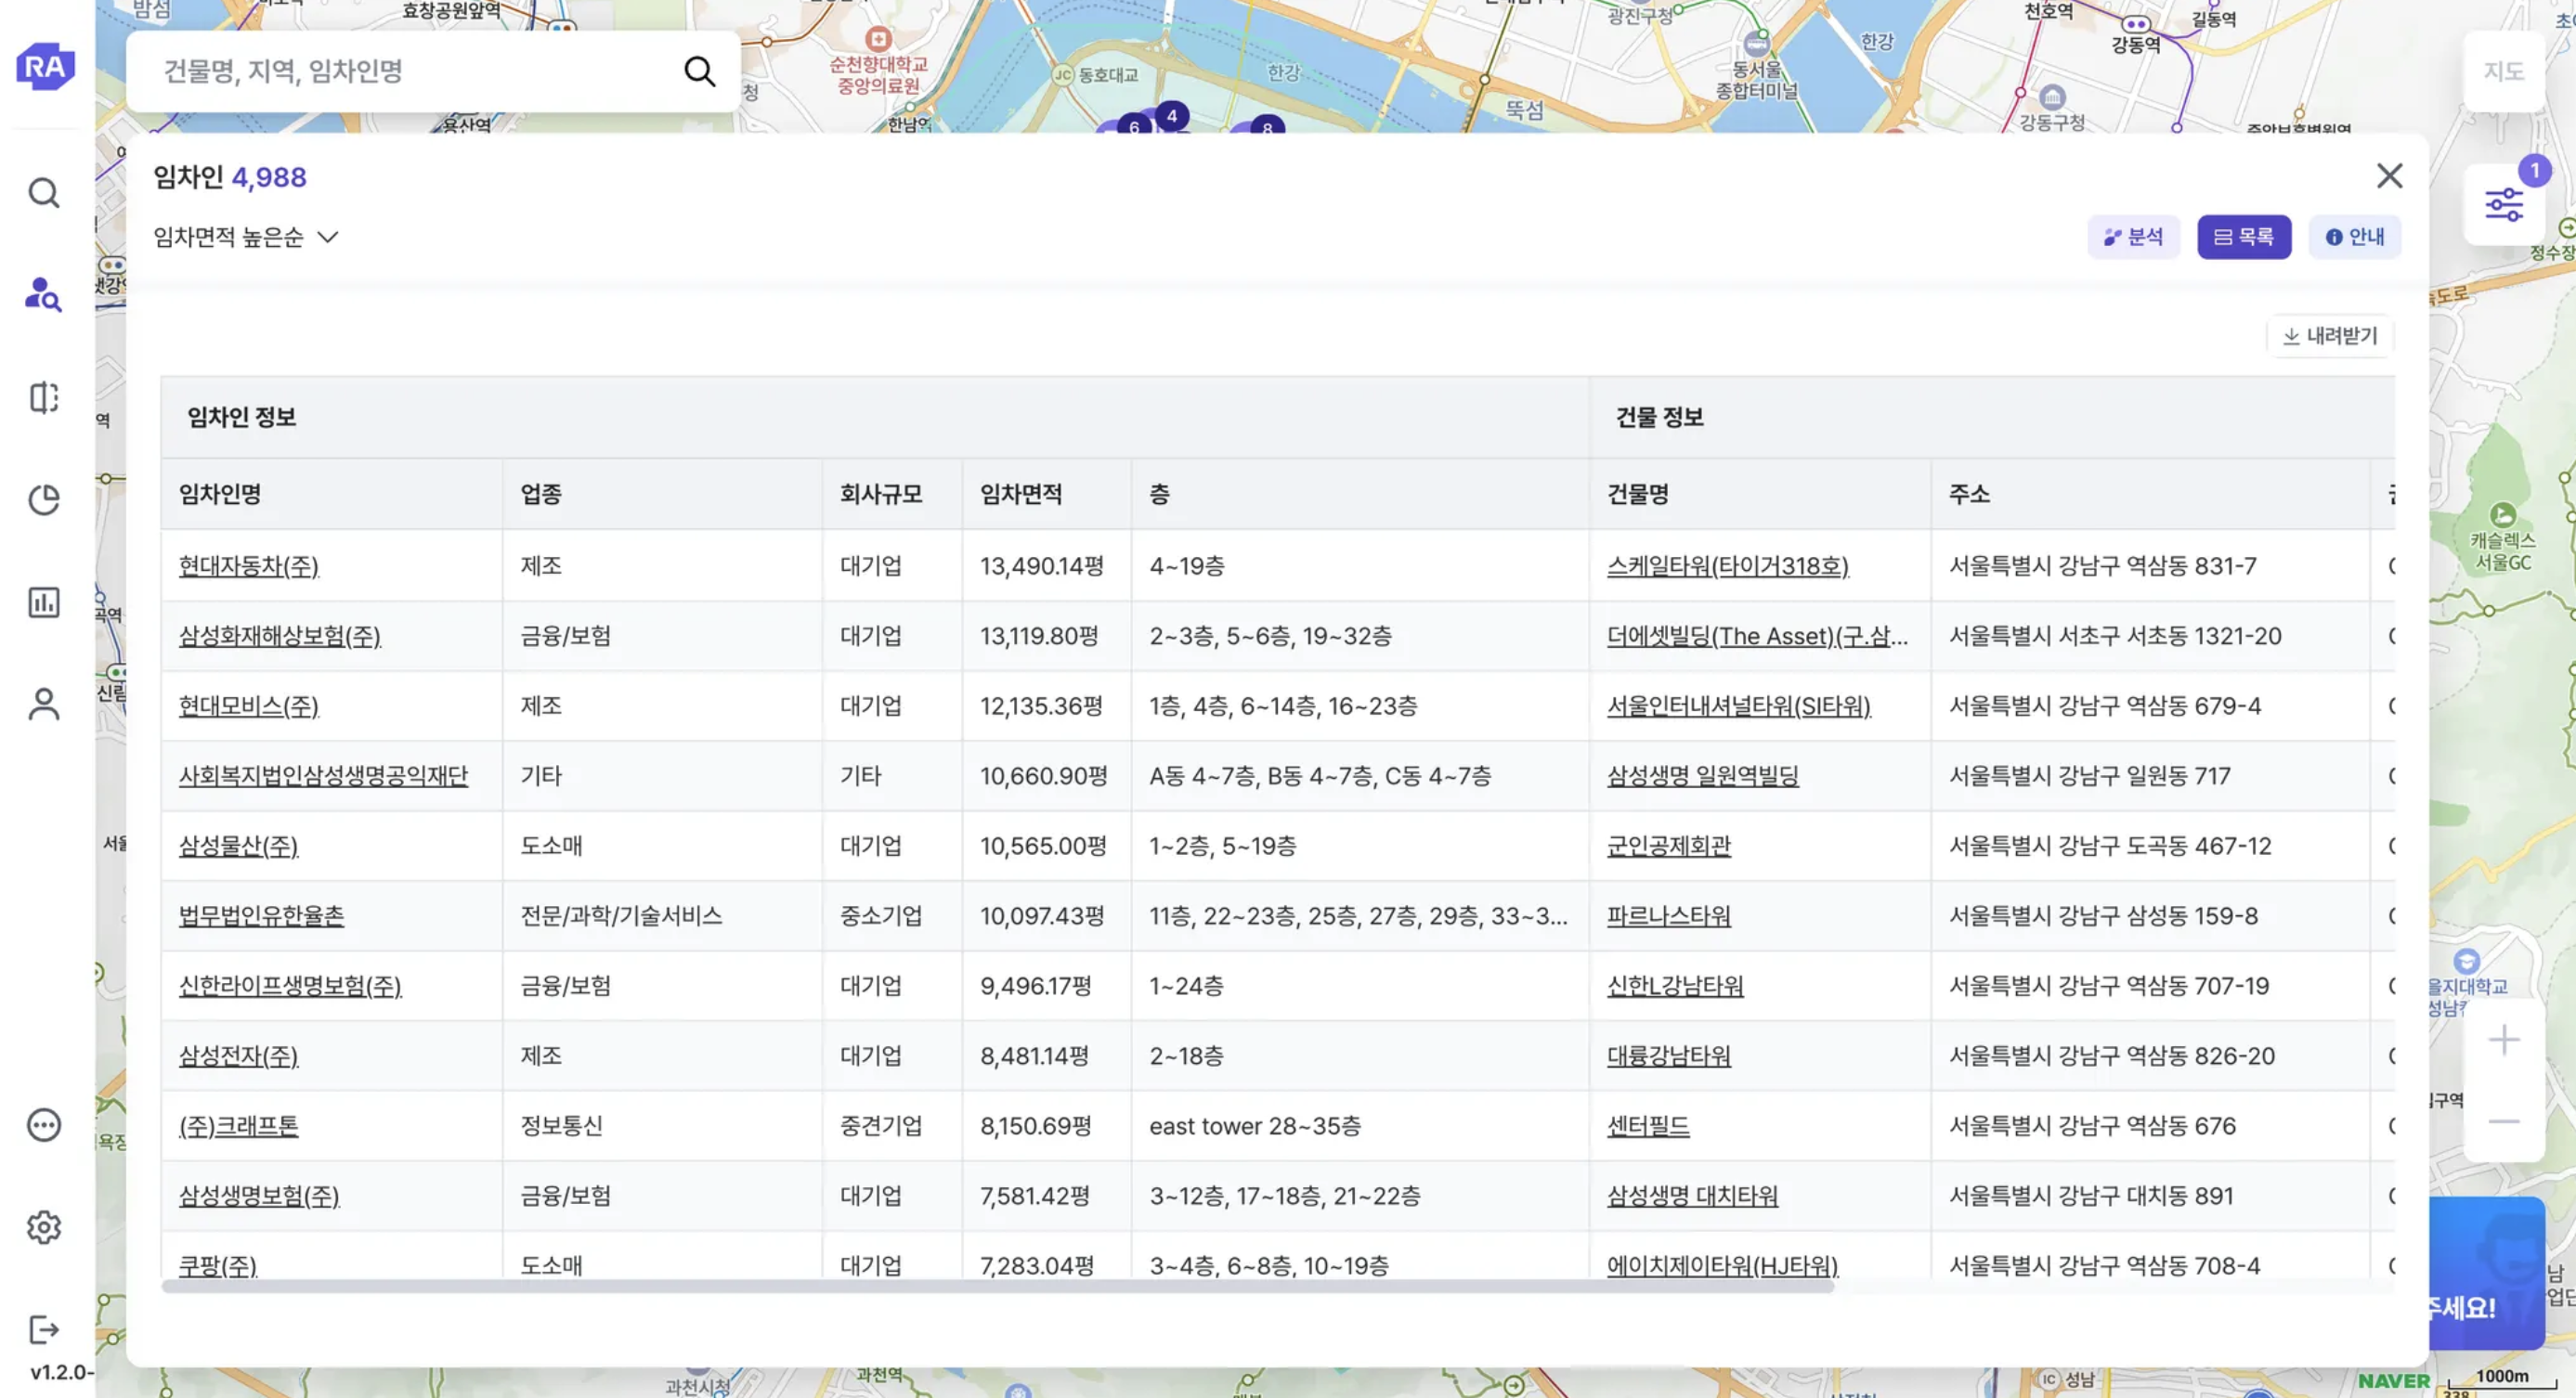2576x1398 pixels.
Task: Click the RA logo icon
Action: tap(45, 67)
